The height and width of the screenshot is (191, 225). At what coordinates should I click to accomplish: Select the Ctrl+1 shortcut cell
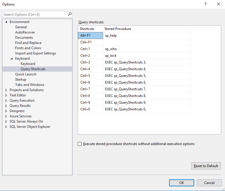tap(91, 49)
